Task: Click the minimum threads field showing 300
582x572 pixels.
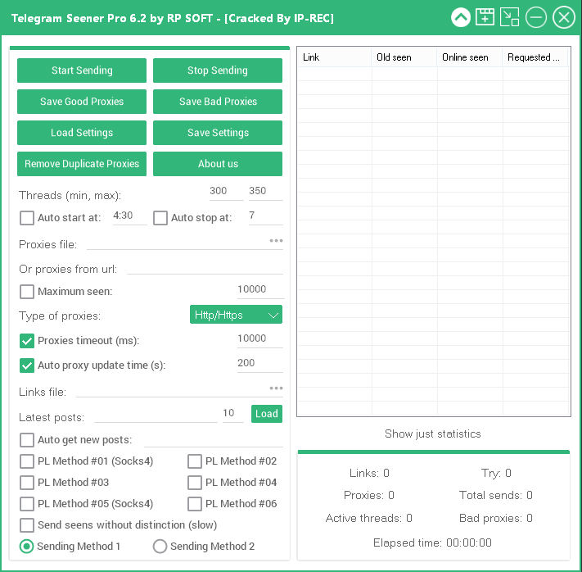Action: tap(226, 192)
